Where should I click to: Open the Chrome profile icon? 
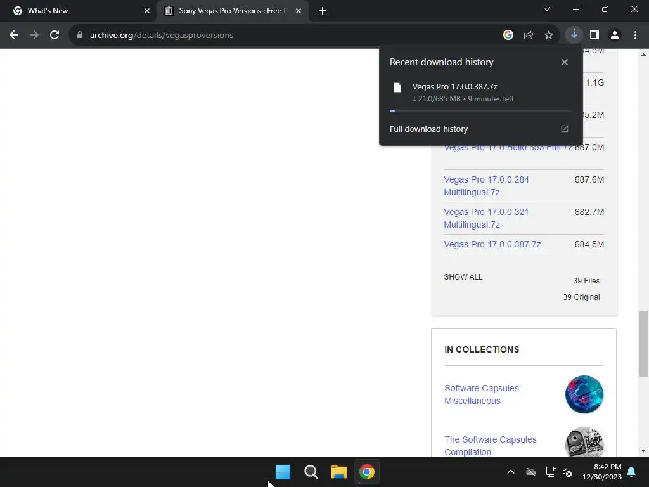coord(615,36)
